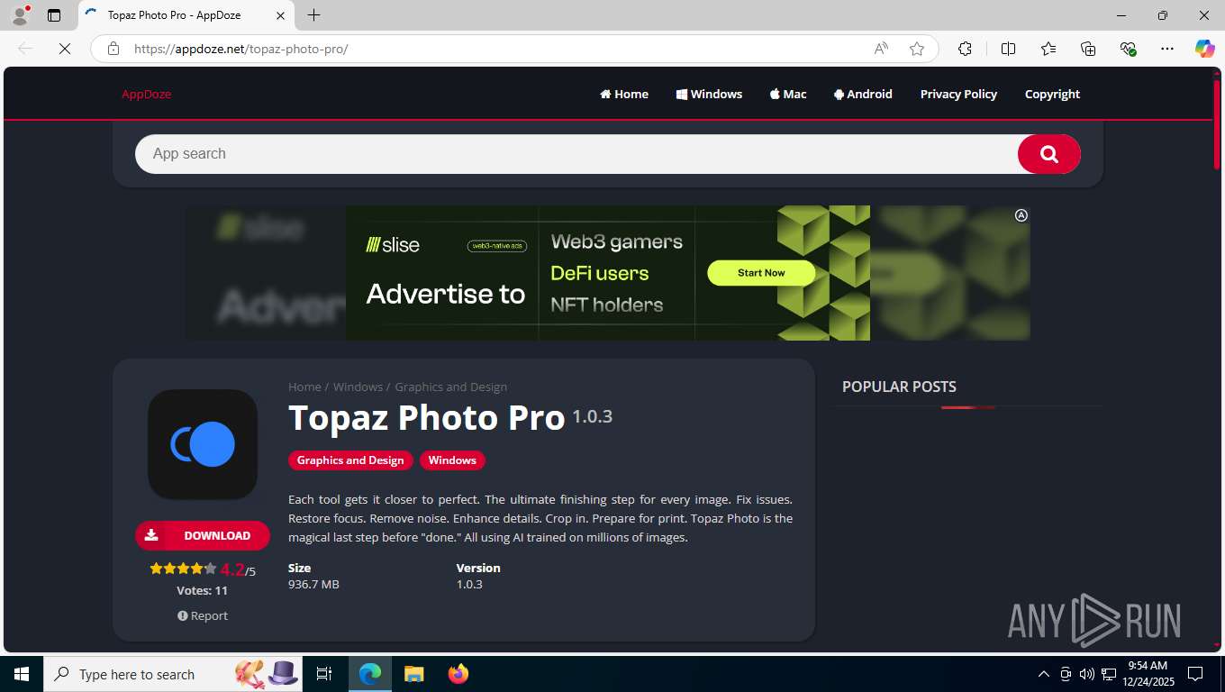Select the Graphics and Design tag
Screen dimensions: 1225x692
click(350, 460)
